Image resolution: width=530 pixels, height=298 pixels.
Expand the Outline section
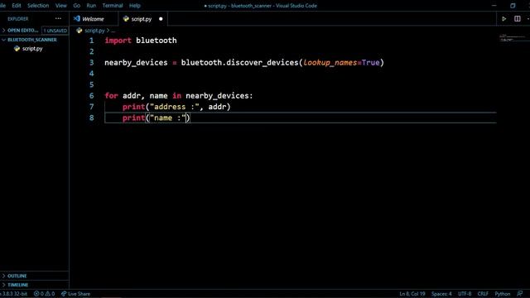point(17,276)
